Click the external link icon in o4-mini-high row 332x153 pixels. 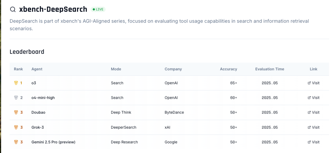[309, 98]
